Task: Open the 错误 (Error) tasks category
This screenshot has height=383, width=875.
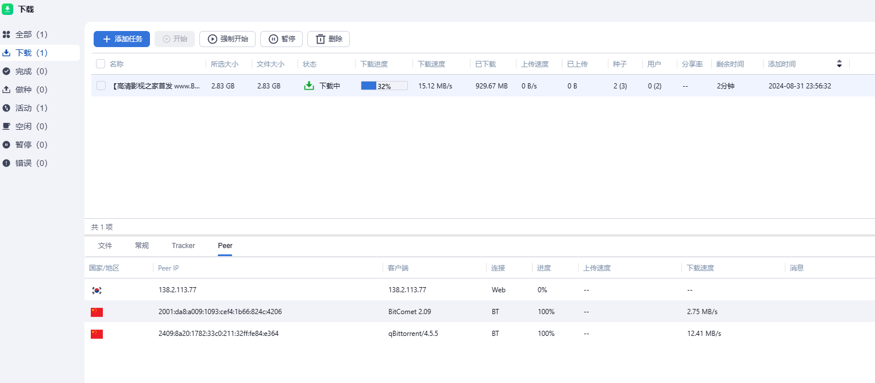Action: 32,163
